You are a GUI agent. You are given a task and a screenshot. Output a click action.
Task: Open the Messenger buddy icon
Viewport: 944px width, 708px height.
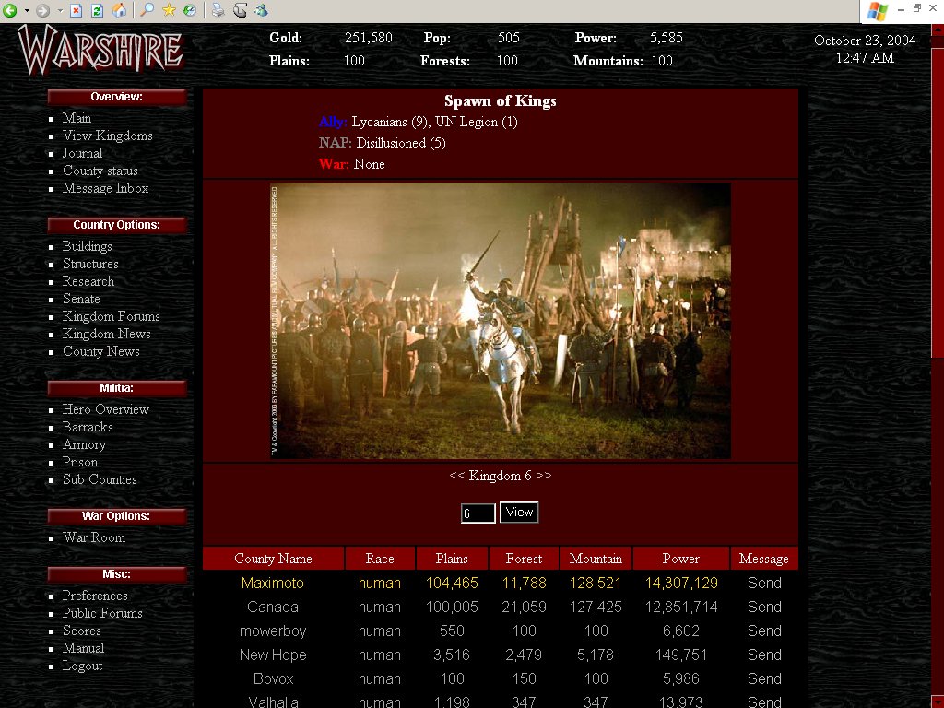coord(261,11)
